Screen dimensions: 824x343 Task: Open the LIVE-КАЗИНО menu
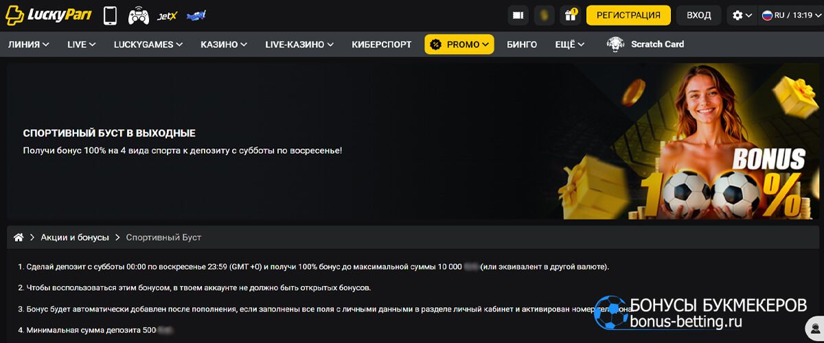pos(299,45)
